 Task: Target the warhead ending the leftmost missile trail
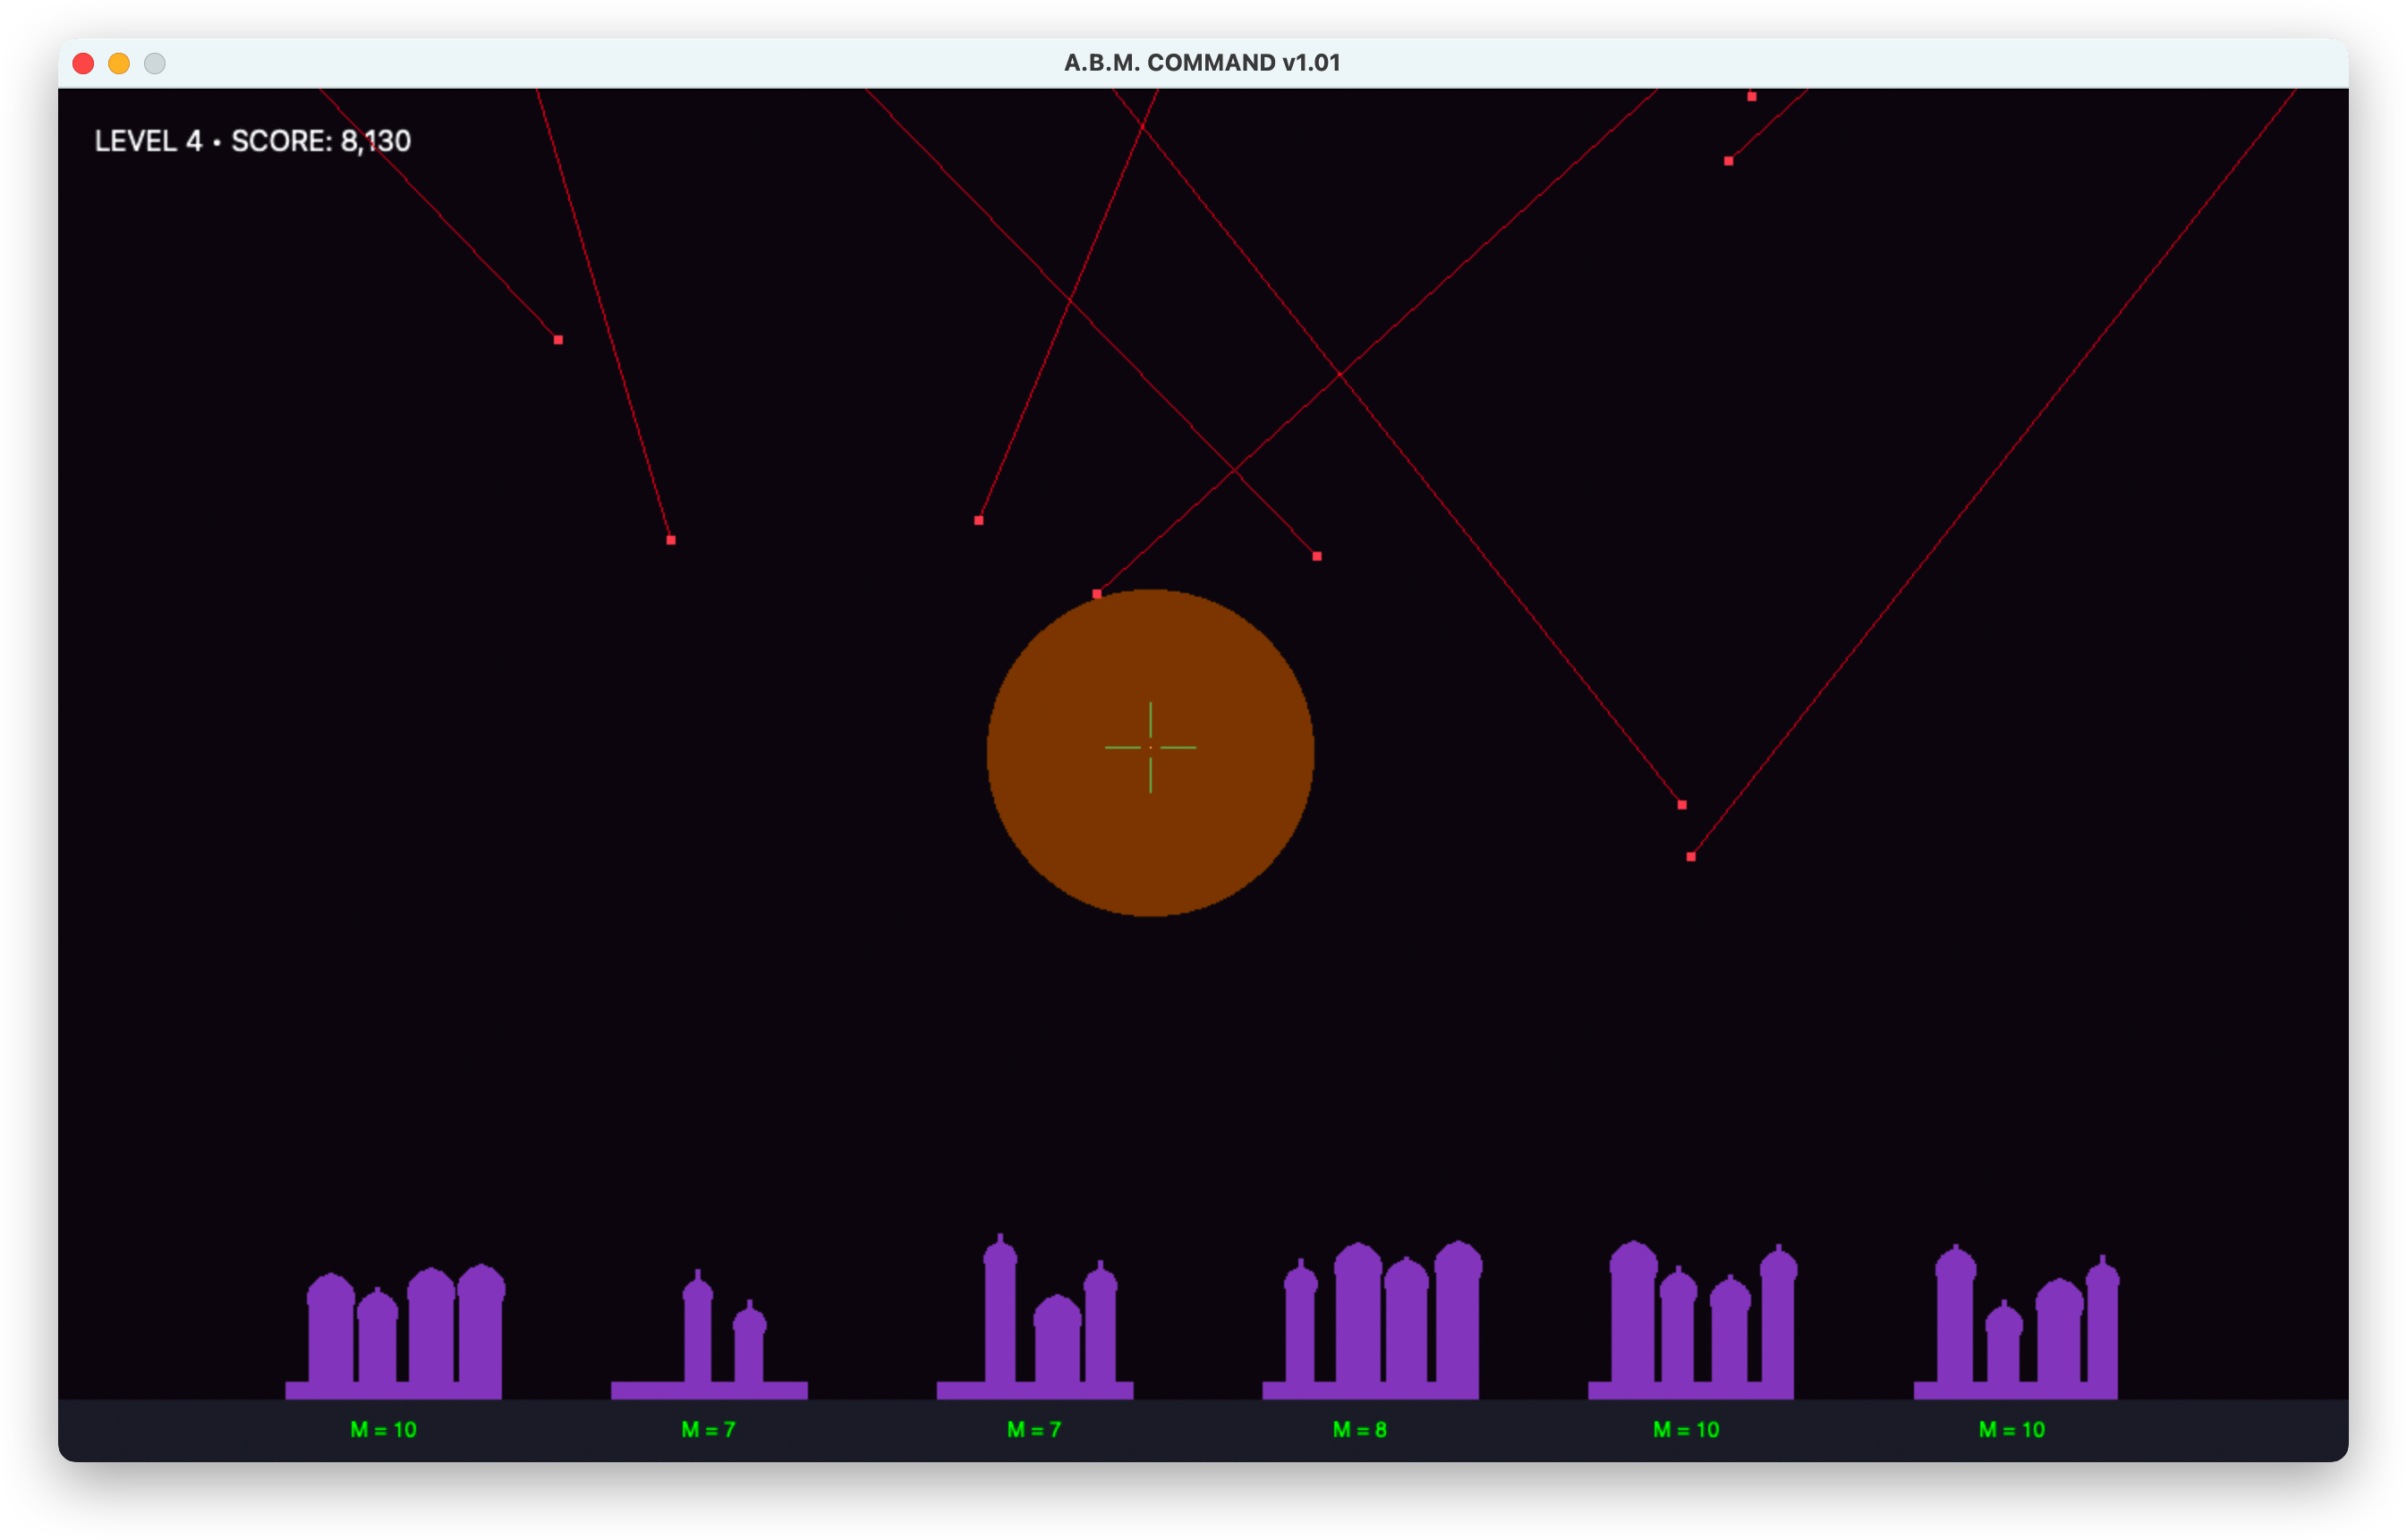(558, 340)
